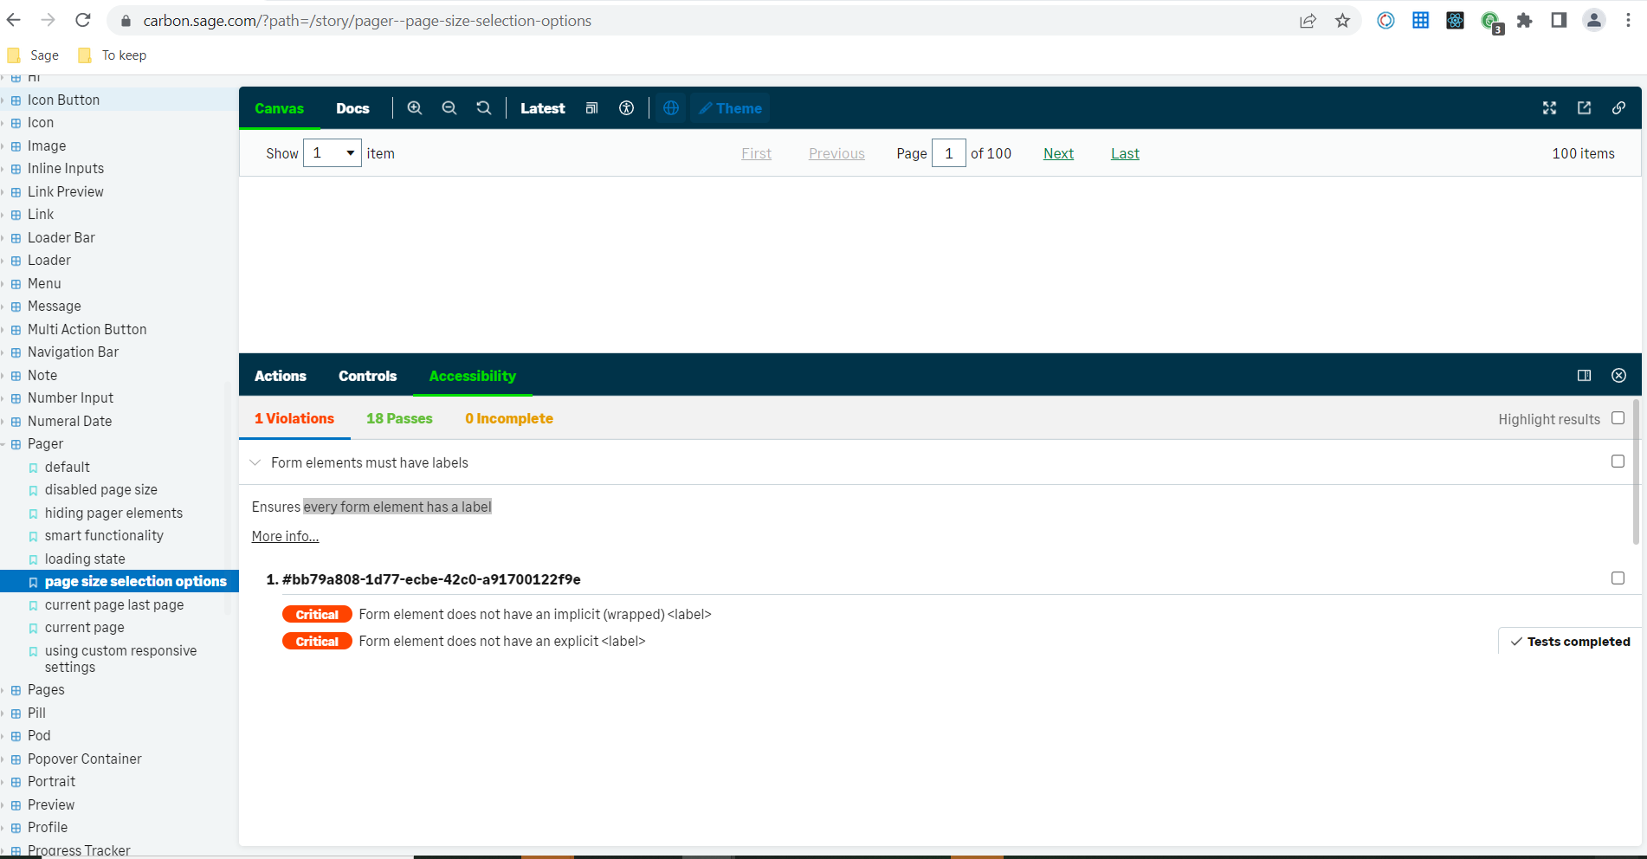Click the current page number input
1647x859 pixels.
click(949, 153)
